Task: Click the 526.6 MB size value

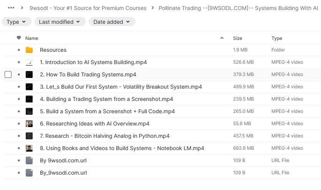Action: click(x=243, y=62)
